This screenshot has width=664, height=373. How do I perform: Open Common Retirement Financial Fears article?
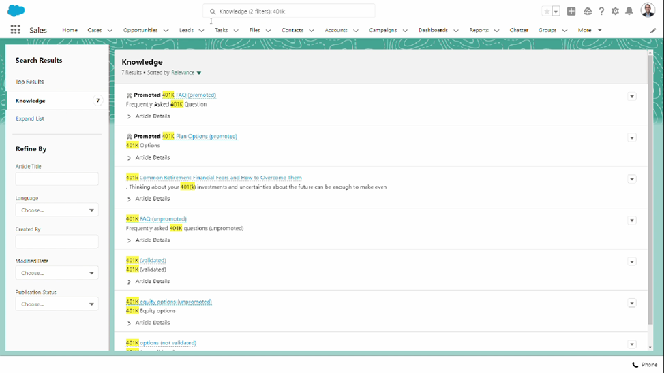click(214, 178)
